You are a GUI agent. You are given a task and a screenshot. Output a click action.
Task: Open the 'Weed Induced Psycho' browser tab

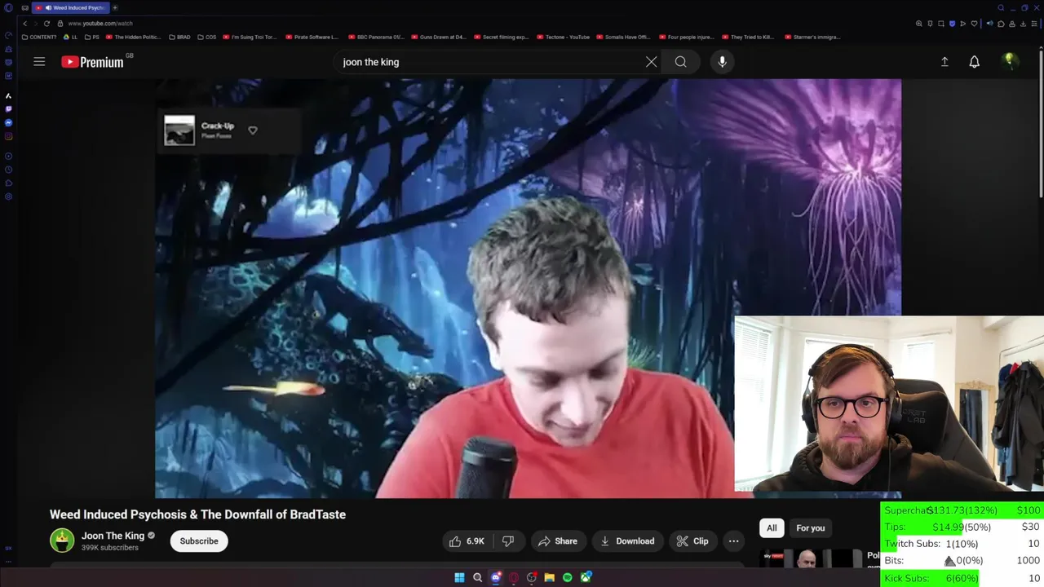pyautogui.click(x=72, y=7)
